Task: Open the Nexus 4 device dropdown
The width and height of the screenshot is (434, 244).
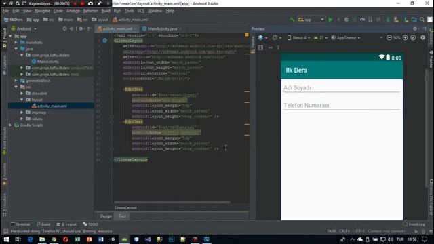Action: tap(298, 38)
